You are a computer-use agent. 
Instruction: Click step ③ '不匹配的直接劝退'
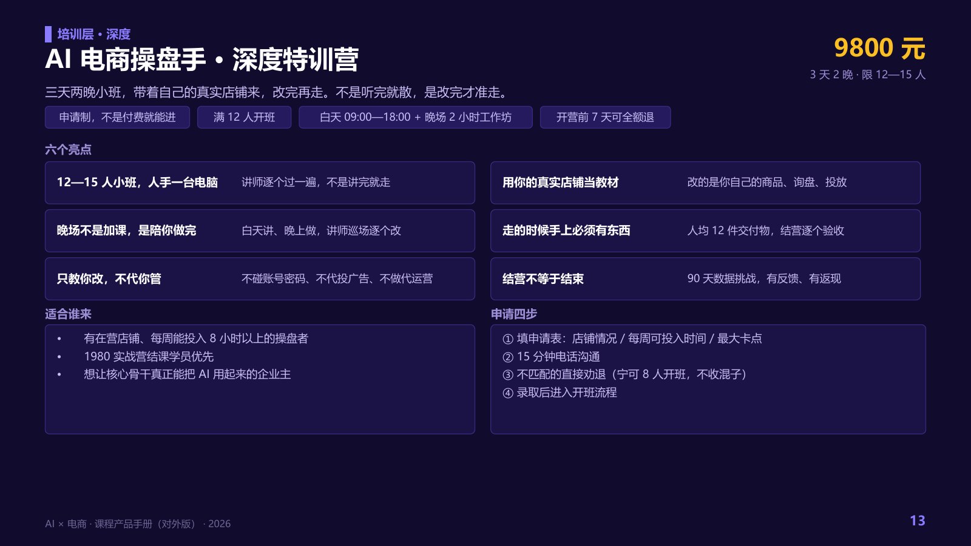626,374
